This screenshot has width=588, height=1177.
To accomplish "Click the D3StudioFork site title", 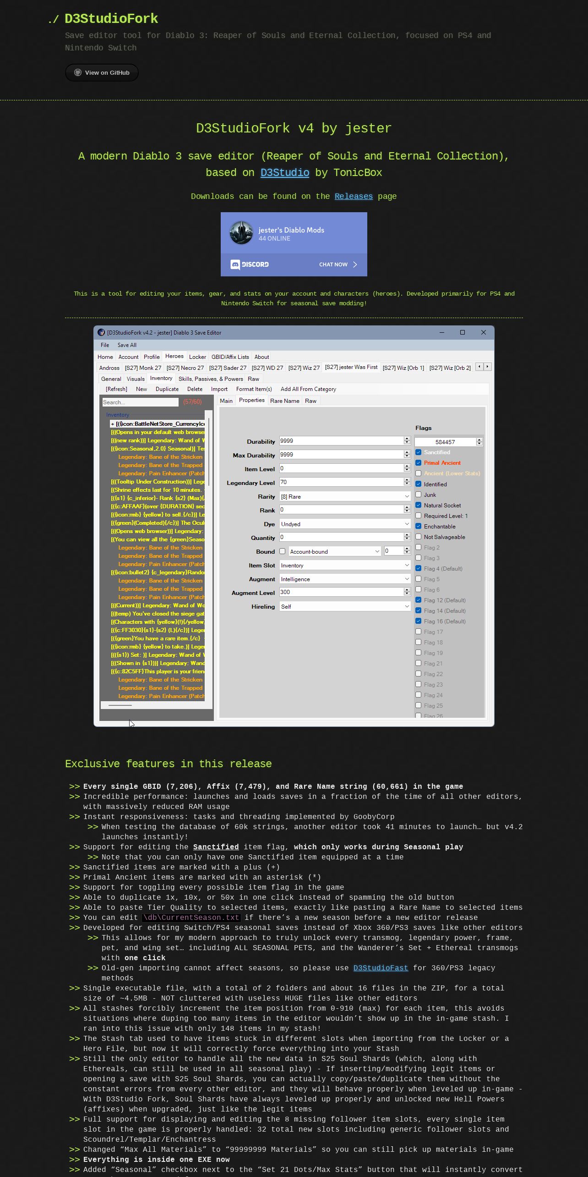I will coord(111,19).
